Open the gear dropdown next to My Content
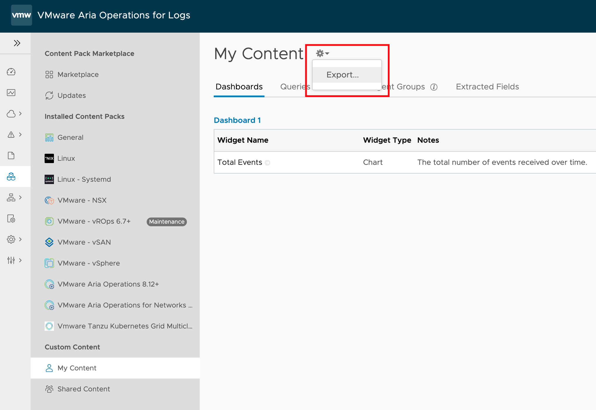This screenshot has width=596, height=410. coord(322,54)
